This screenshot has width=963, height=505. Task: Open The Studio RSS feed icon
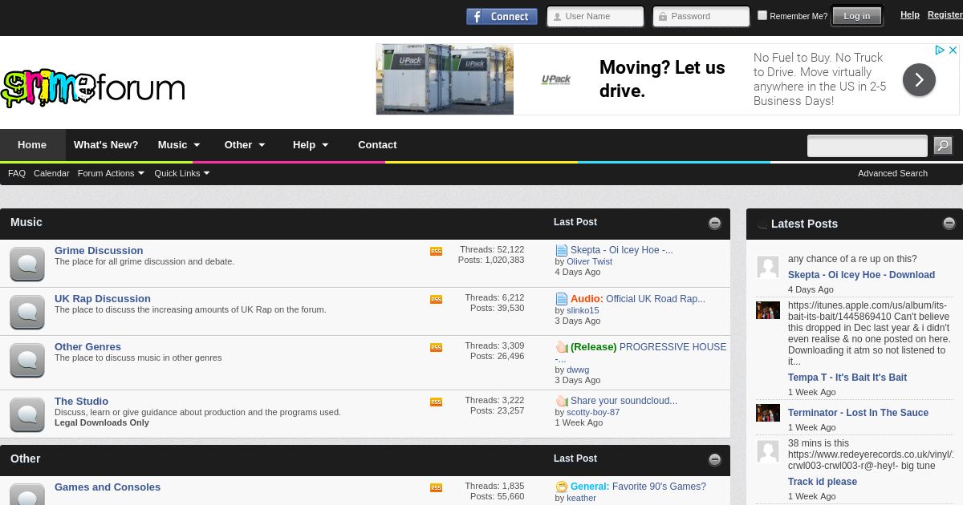tap(436, 402)
